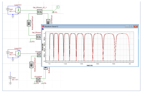Click the small legend icon above plot
This screenshot has width=142, height=92.
[x=43, y=29]
